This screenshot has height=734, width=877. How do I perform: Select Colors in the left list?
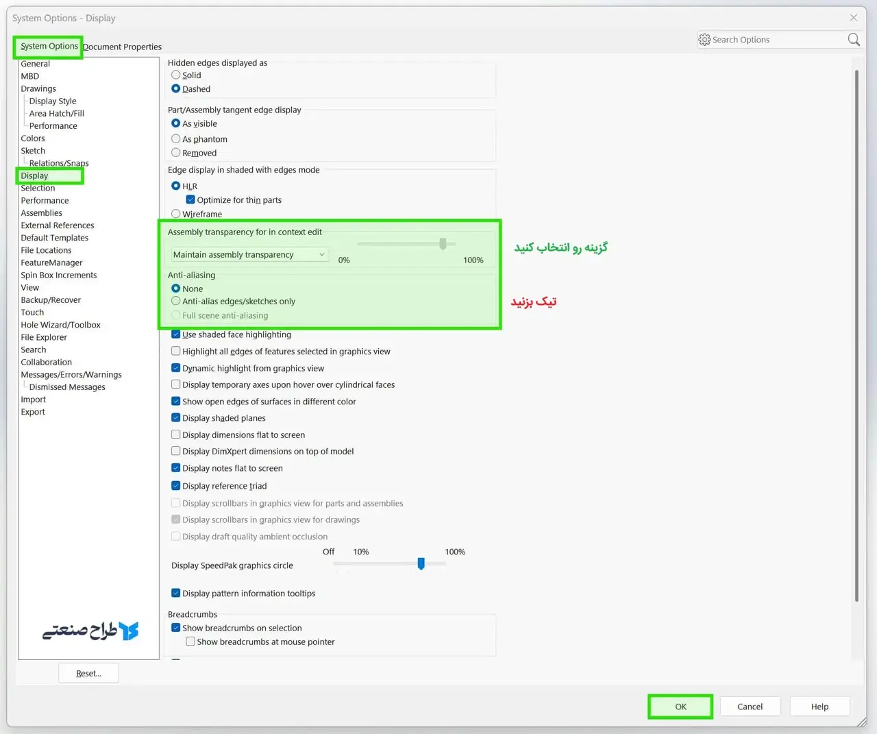pos(33,138)
